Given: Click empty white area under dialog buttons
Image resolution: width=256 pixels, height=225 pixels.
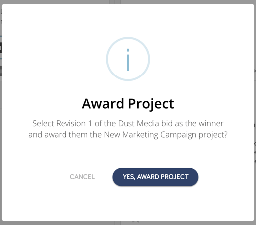Looking at the screenshot, I should tap(128, 204).
